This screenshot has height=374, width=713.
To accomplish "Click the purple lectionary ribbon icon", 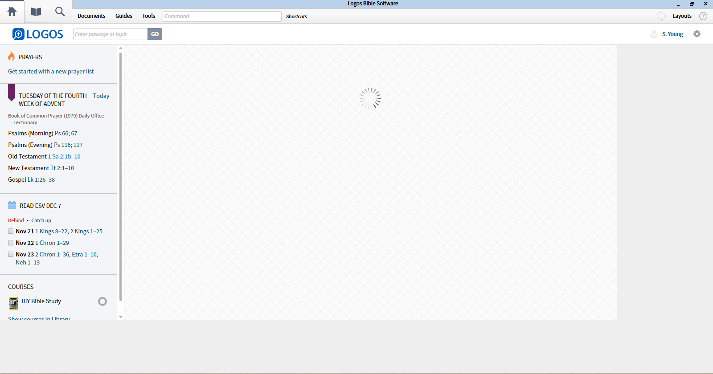I will coord(12,92).
